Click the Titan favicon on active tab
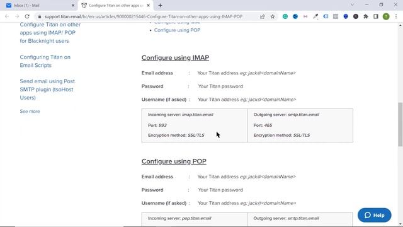 pos(84,6)
